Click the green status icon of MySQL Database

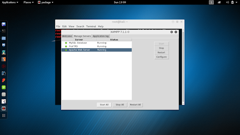(x=66, y=43)
